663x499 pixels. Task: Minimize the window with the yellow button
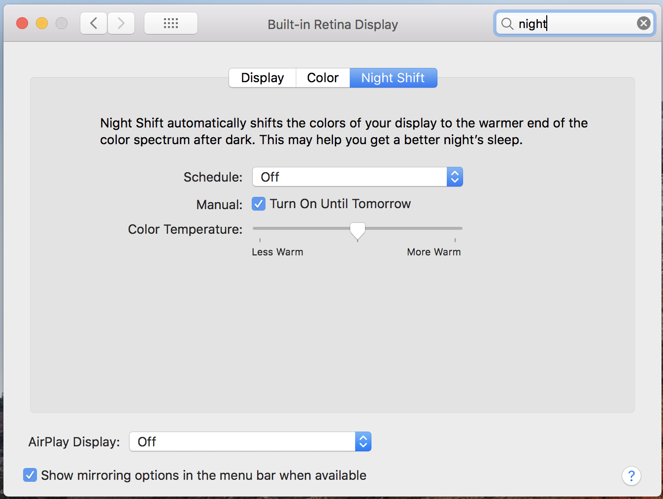[42, 23]
